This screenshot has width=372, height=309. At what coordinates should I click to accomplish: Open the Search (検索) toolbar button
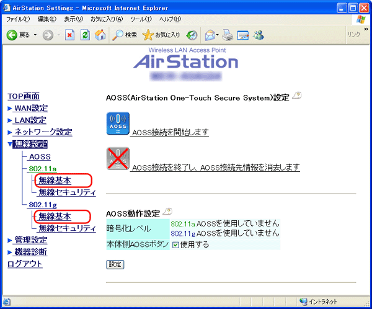tap(125, 35)
